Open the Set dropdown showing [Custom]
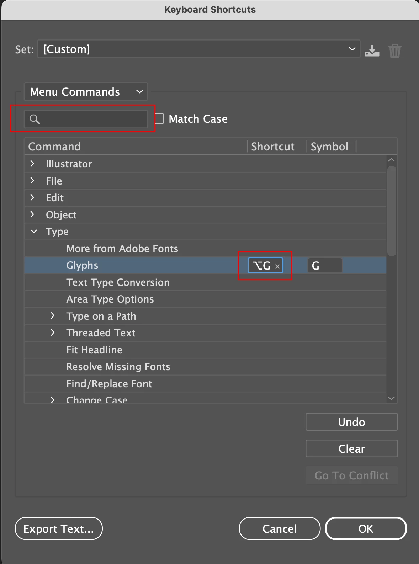419x564 pixels. [x=198, y=49]
